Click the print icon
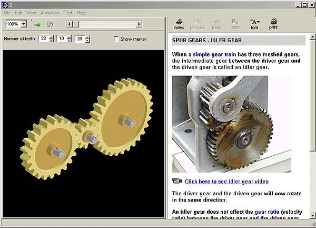 273,23
